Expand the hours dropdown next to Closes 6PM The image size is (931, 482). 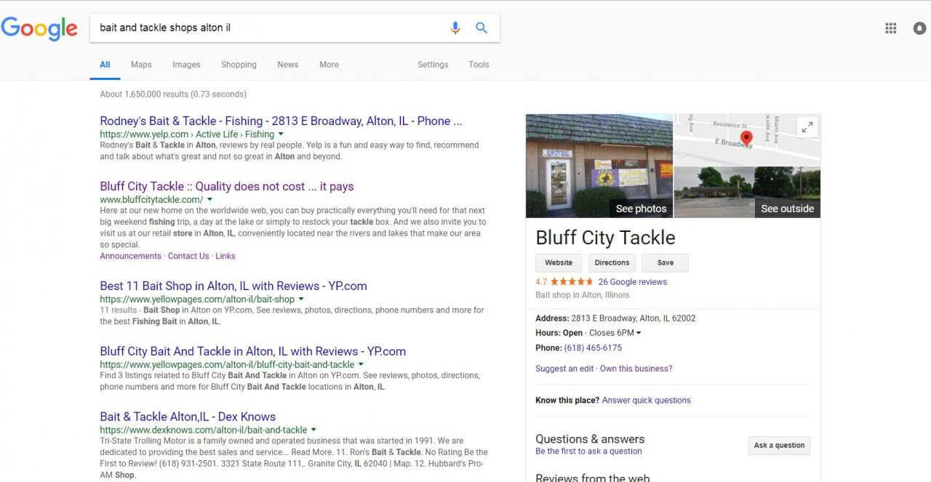click(x=639, y=333)
